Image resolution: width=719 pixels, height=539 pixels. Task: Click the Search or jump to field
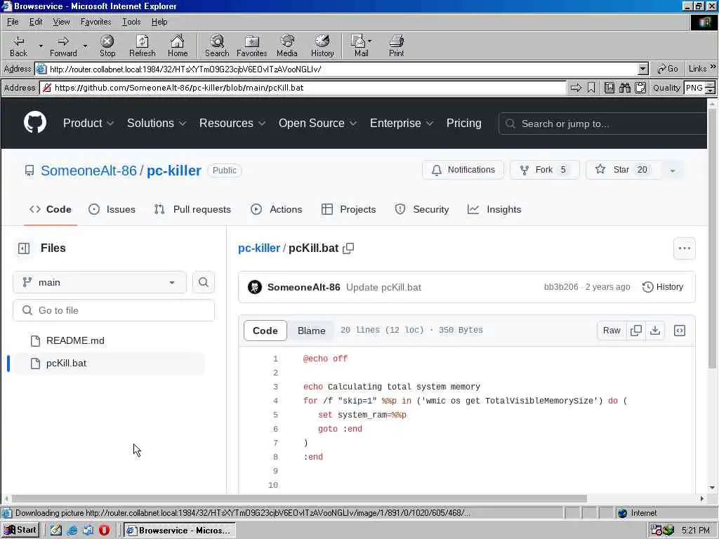click(602, 124)
